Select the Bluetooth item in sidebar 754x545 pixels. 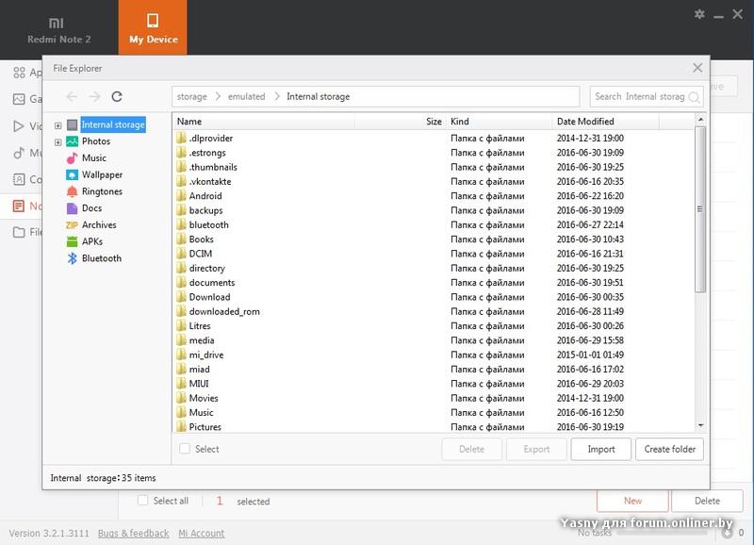[x=101, y=258]
